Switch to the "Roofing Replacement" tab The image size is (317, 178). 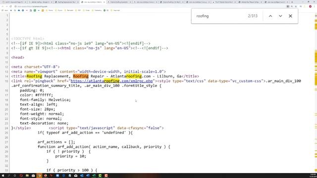tap(66, 2)
